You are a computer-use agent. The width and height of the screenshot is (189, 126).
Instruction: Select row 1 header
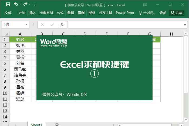pos(5,39)
